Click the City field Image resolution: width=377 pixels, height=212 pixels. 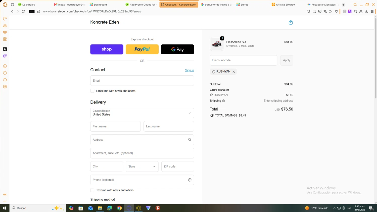107,167
